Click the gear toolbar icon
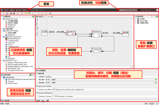Image resolution: width=159 pixels, height=105 pixels. pos(46,13)
